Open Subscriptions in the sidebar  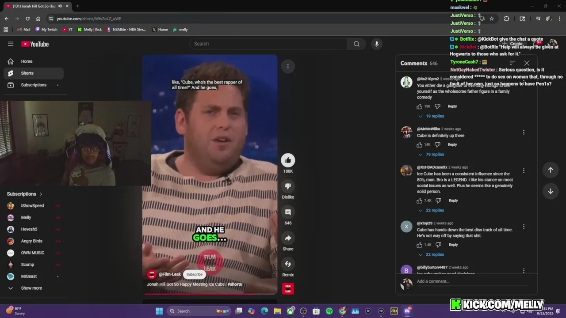tap(33, 85)
